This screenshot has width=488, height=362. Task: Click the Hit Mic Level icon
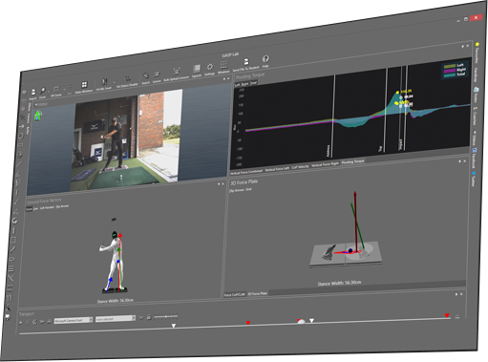tap(104, 81)
